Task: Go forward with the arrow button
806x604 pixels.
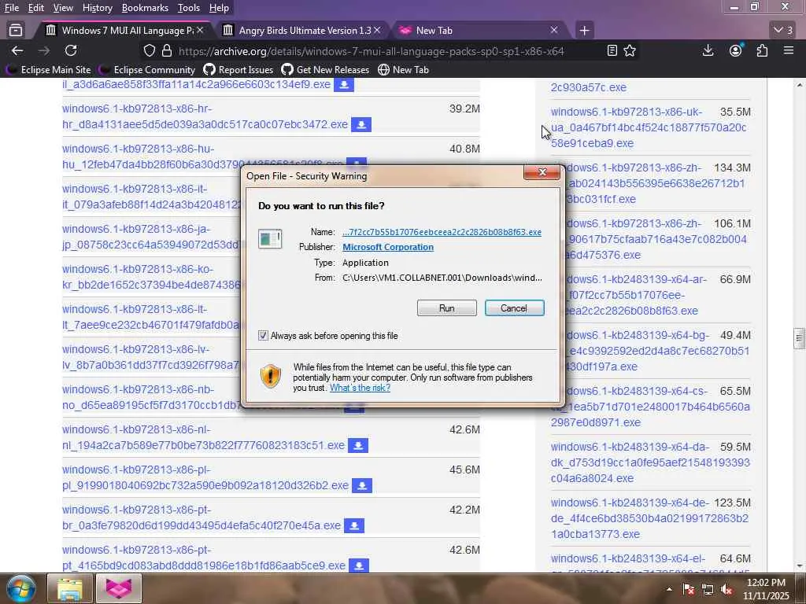Action: (44, 50)
